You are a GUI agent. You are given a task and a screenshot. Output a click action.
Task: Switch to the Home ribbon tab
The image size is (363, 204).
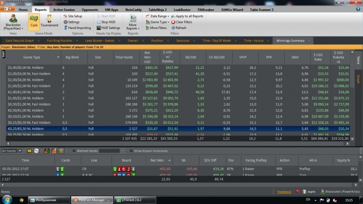[x=23, y=10]
